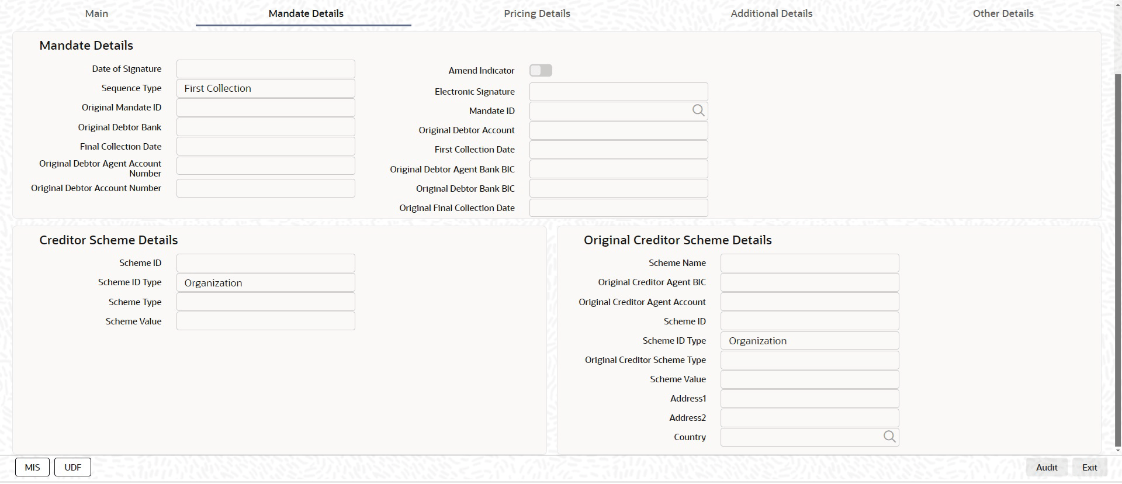Click the Original Debtor Bank BIC field
1122x484 pixels.
[x=619, y=188]
